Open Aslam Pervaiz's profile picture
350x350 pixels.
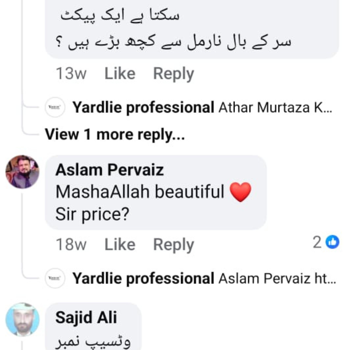tap(22, 172)
